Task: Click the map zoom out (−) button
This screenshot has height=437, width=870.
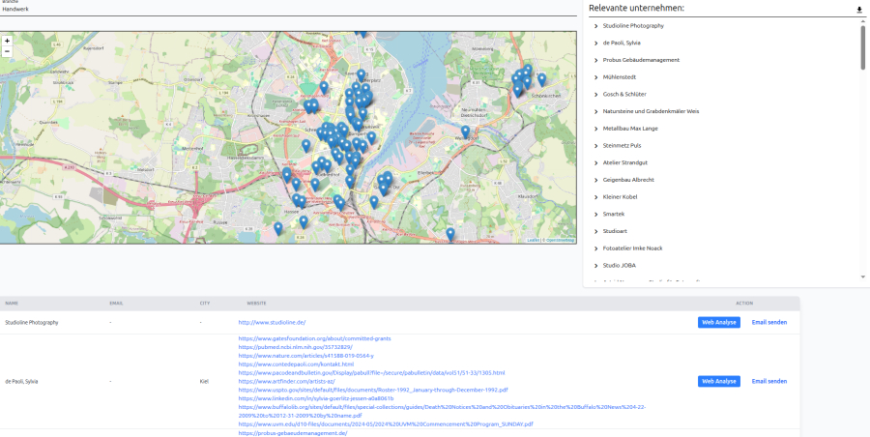Action: pyautogui.click(x=7, y=51)
